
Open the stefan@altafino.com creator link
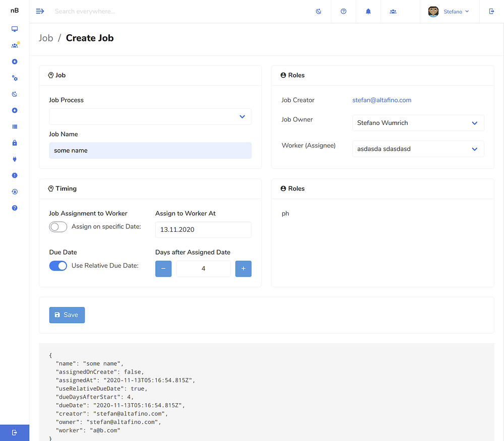382,100
